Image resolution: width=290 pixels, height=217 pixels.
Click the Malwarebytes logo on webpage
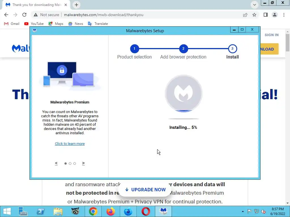click(x=21, y=48)
